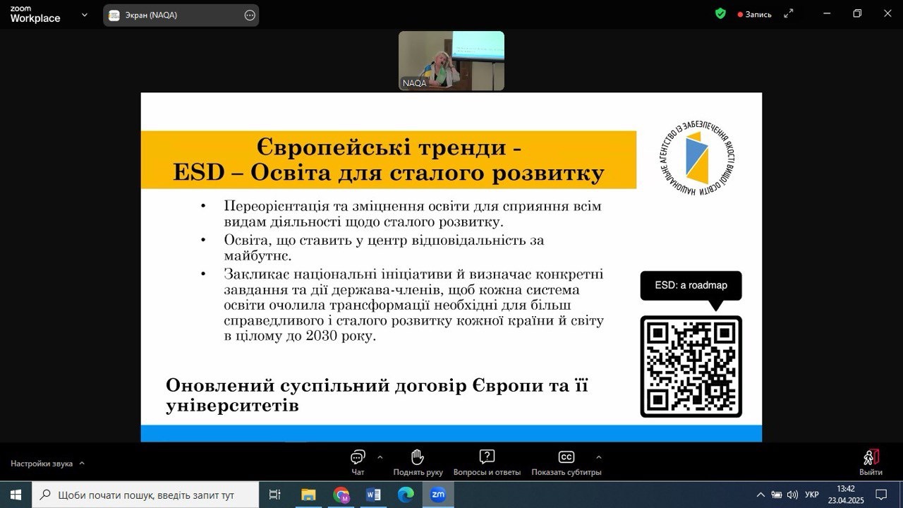Toggle closed captions with the CC button

point(566,461)
